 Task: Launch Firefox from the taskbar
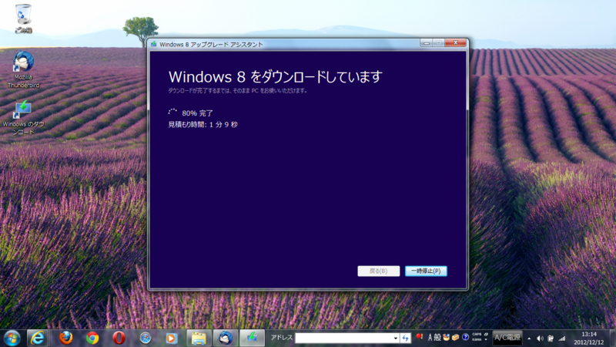[x=65, y=338]
